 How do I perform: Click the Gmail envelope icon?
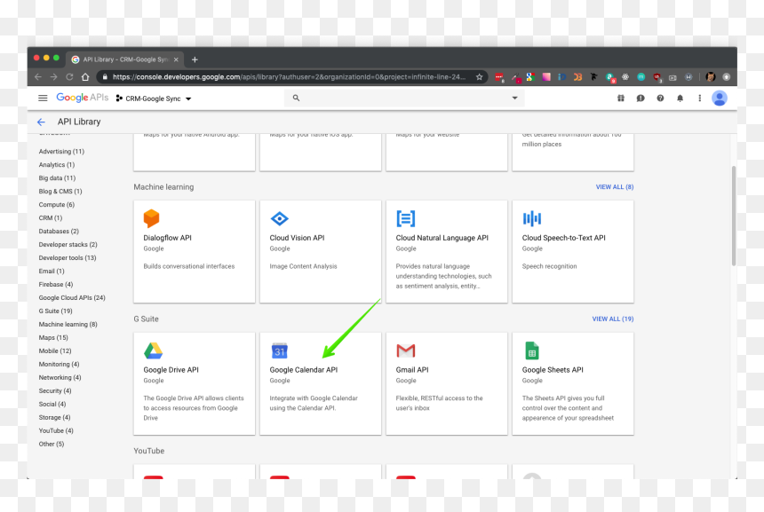tap(405, 351)
